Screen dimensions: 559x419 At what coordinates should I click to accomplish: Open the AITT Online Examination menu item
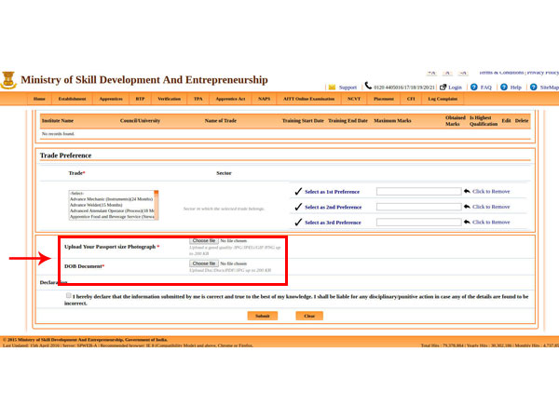pos(308,99)
